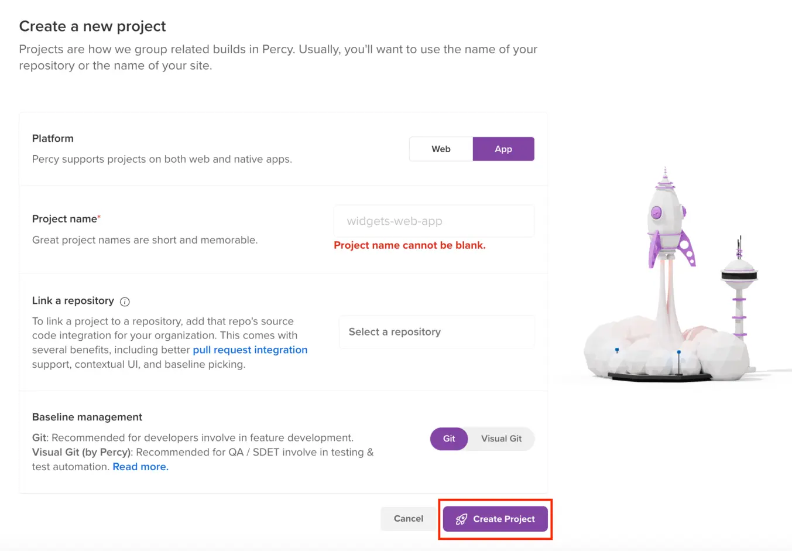Click the rocket icon on Create Project button

461,519
